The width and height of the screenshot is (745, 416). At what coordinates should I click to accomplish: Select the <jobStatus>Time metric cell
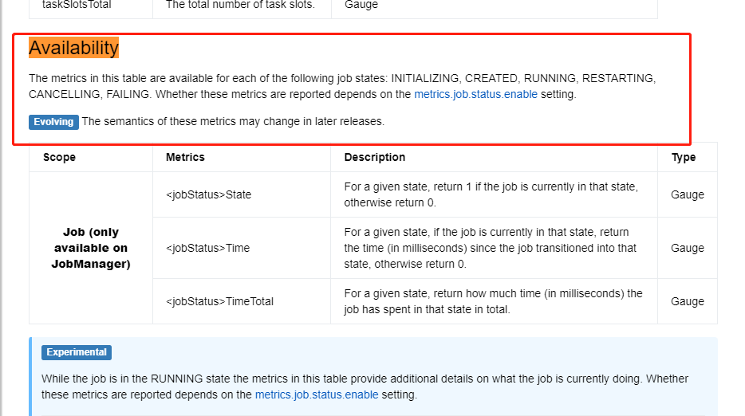click(242, 248)
